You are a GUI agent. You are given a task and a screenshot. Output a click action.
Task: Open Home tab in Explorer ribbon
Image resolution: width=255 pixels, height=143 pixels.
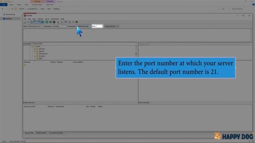[x=11, y=4]
